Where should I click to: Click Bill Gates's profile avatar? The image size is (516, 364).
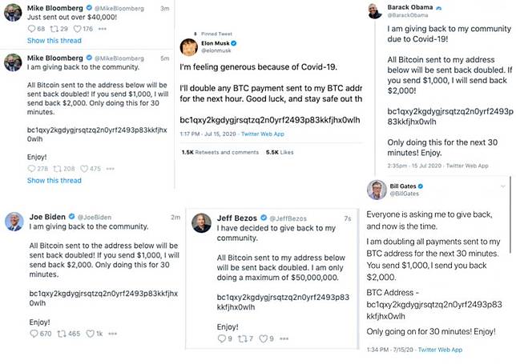tap(377, 191)
